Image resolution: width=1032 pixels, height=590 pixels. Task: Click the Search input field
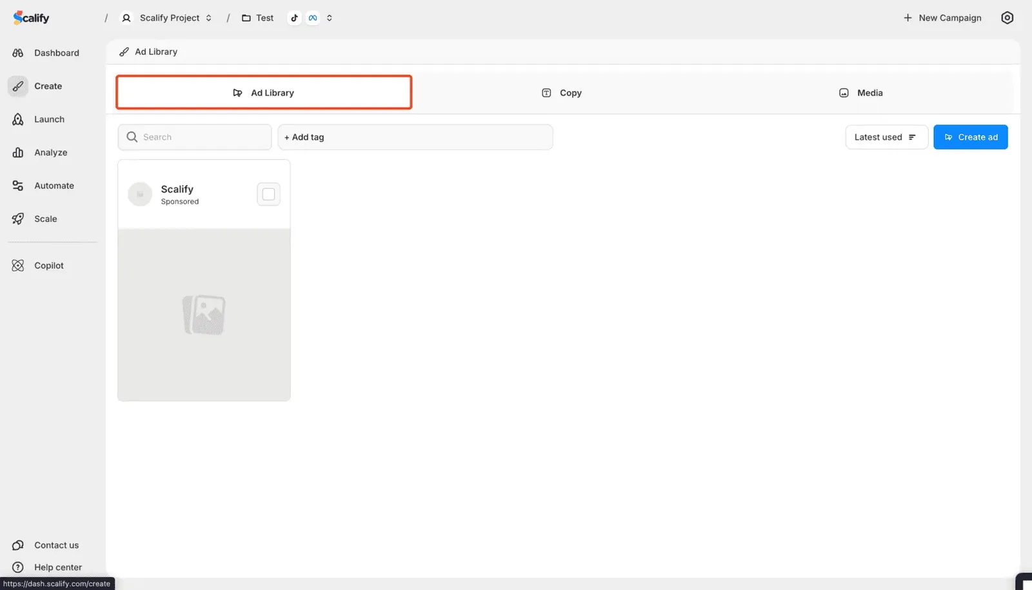[x=194, y=137]
